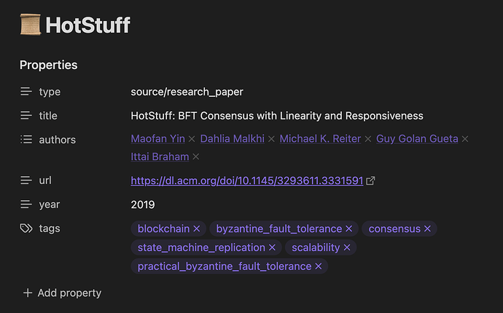Open the Guy Golan Gueta author note
This screenshot has height=313, width=503.
(417, 139)
